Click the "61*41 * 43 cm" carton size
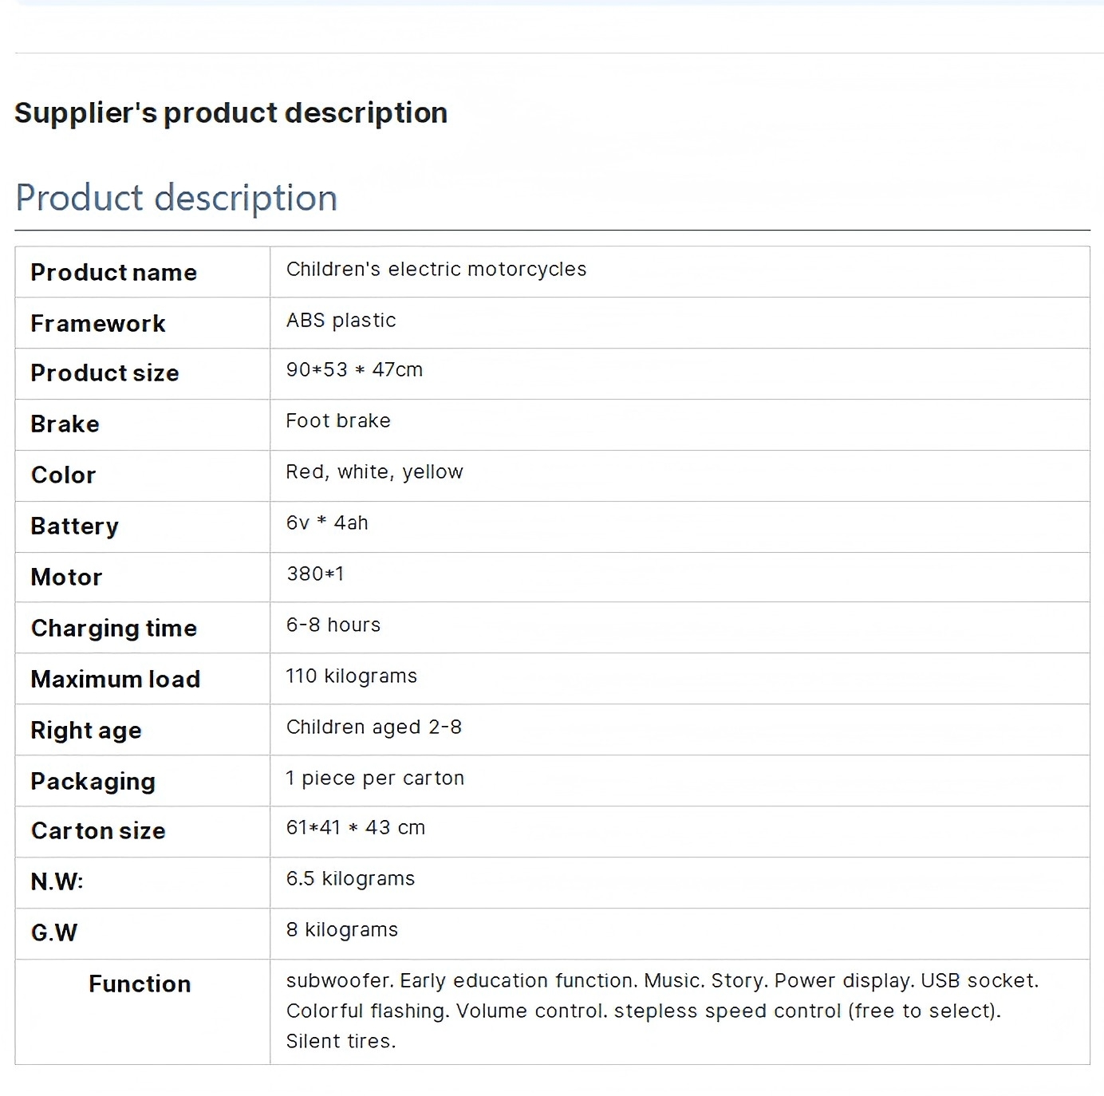 [x=355, y=828]
